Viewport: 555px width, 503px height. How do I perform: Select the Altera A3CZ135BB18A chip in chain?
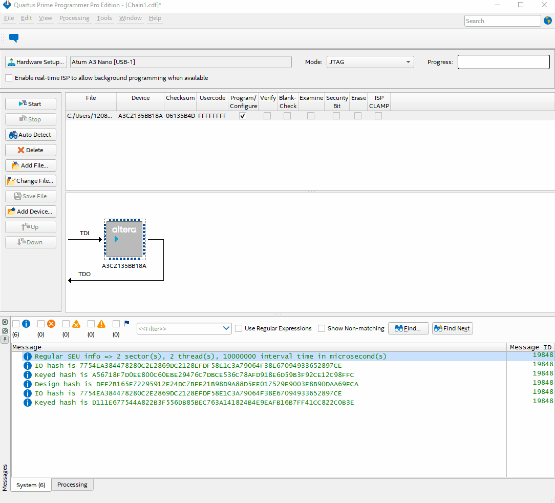click(x=124, y=239)
